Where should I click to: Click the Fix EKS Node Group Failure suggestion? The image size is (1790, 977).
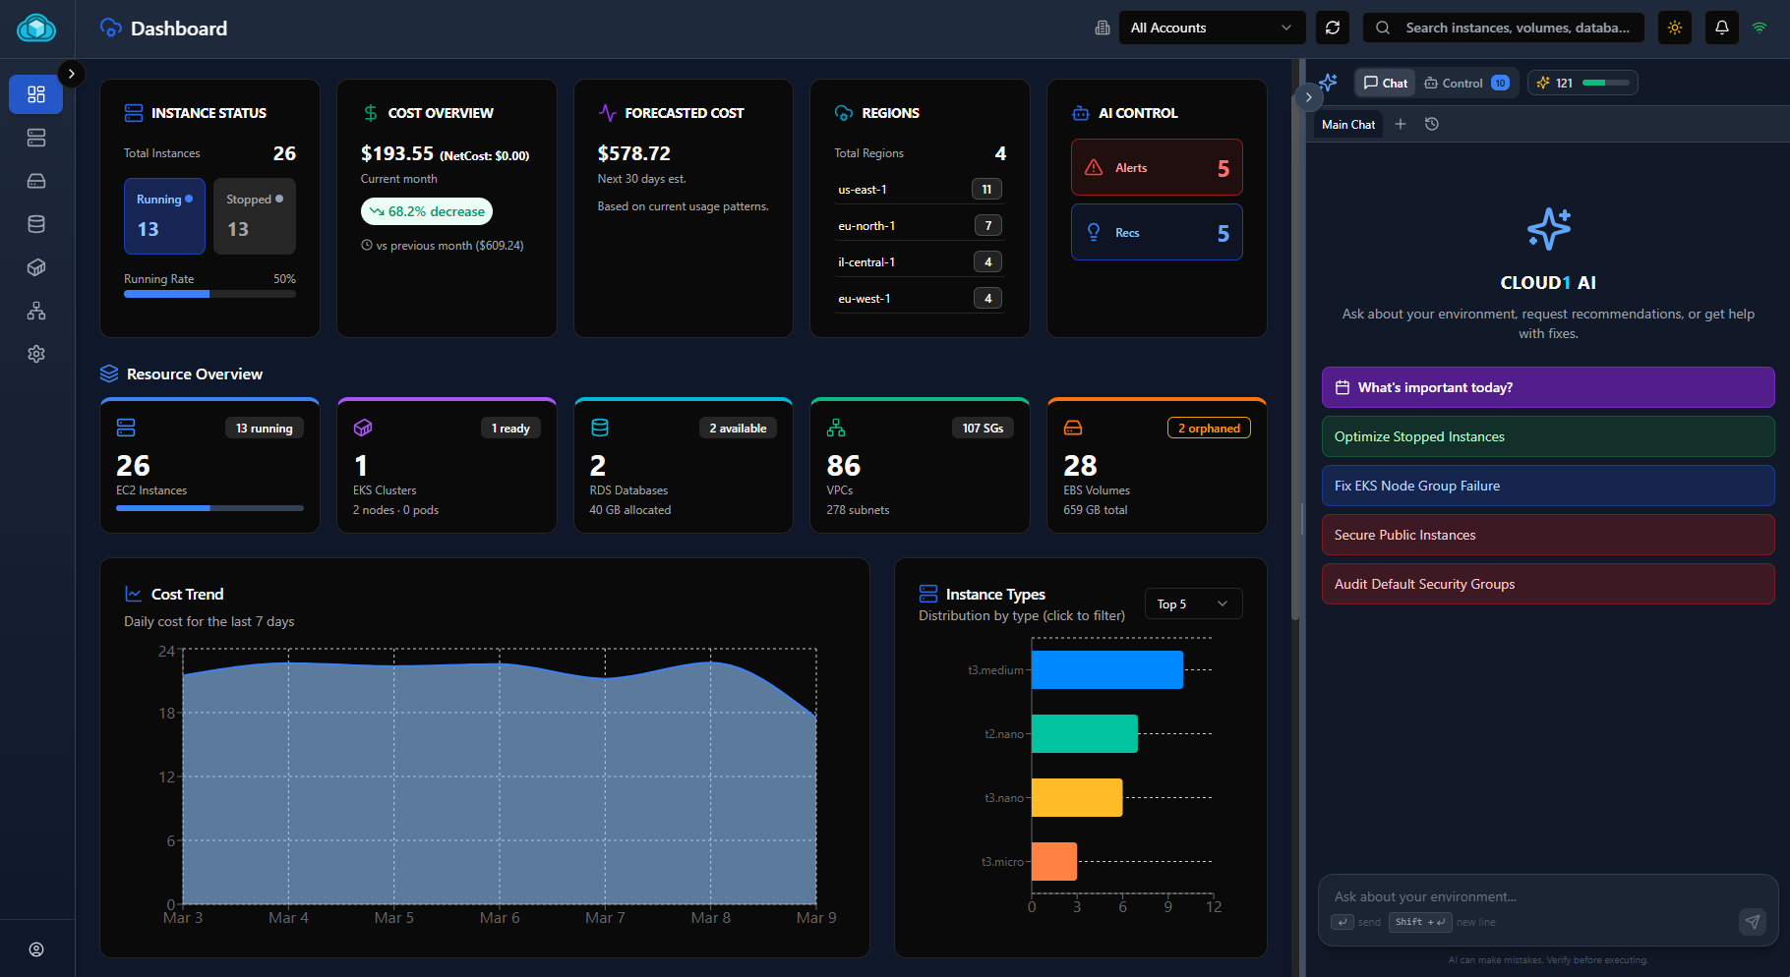(x=1547, y=486)
